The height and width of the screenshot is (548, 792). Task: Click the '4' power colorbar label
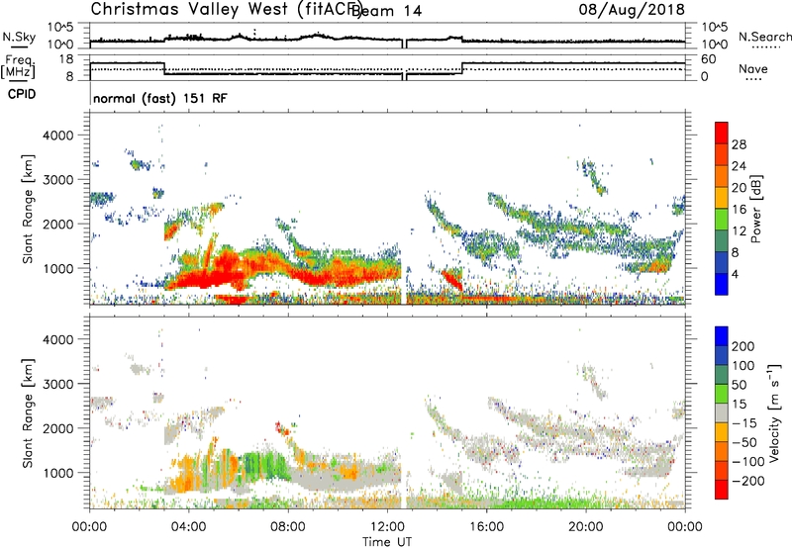[x=735, y=274]
